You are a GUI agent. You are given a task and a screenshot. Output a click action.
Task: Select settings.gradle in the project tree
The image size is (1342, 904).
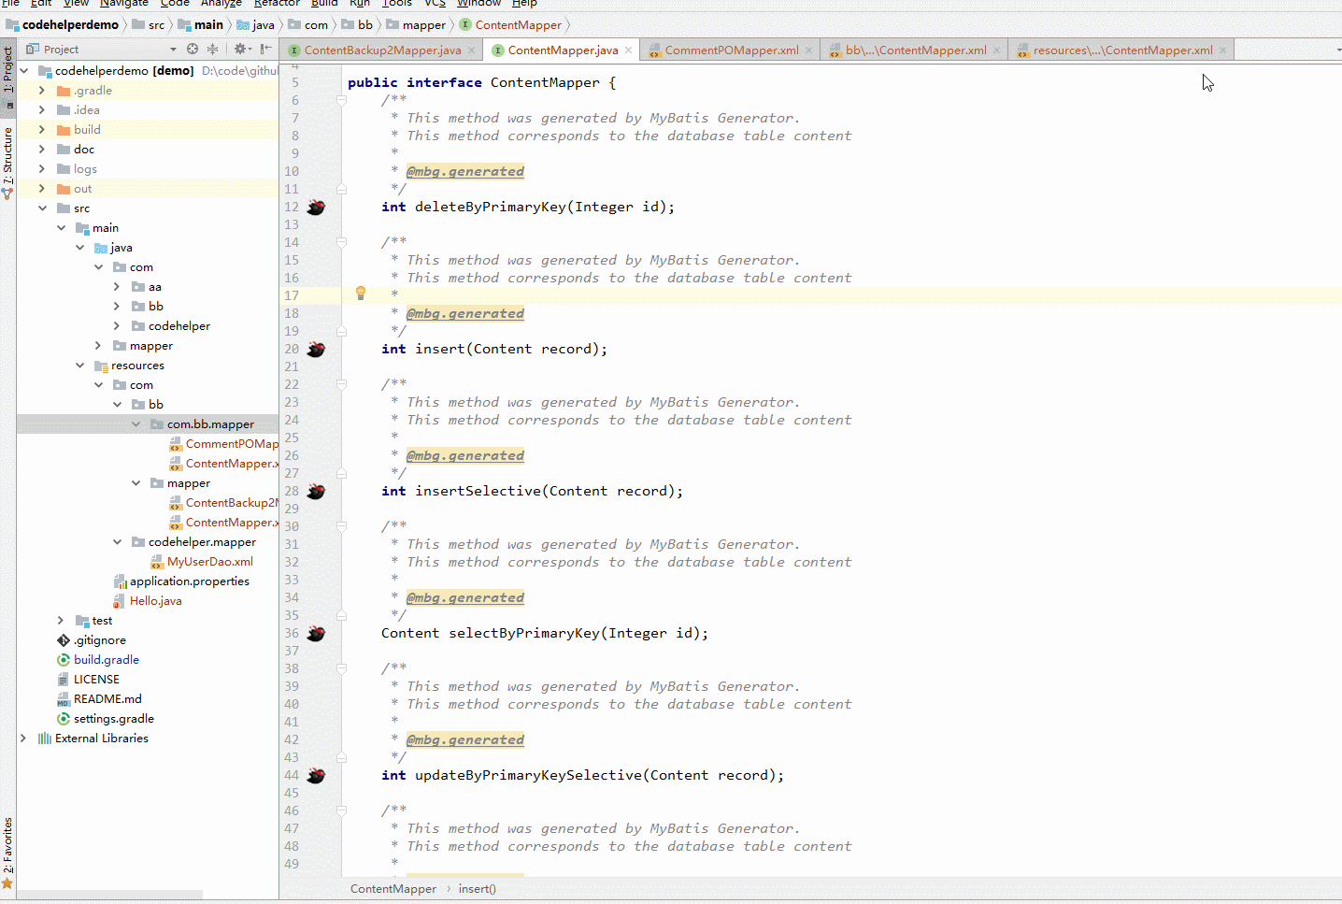pyautogui.click(x=113, y=719)
